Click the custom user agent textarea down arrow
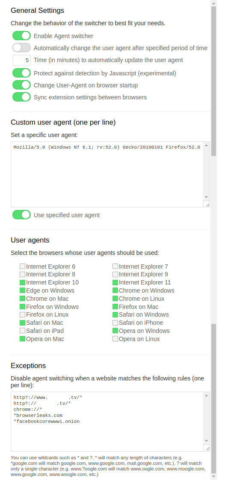 207,197
